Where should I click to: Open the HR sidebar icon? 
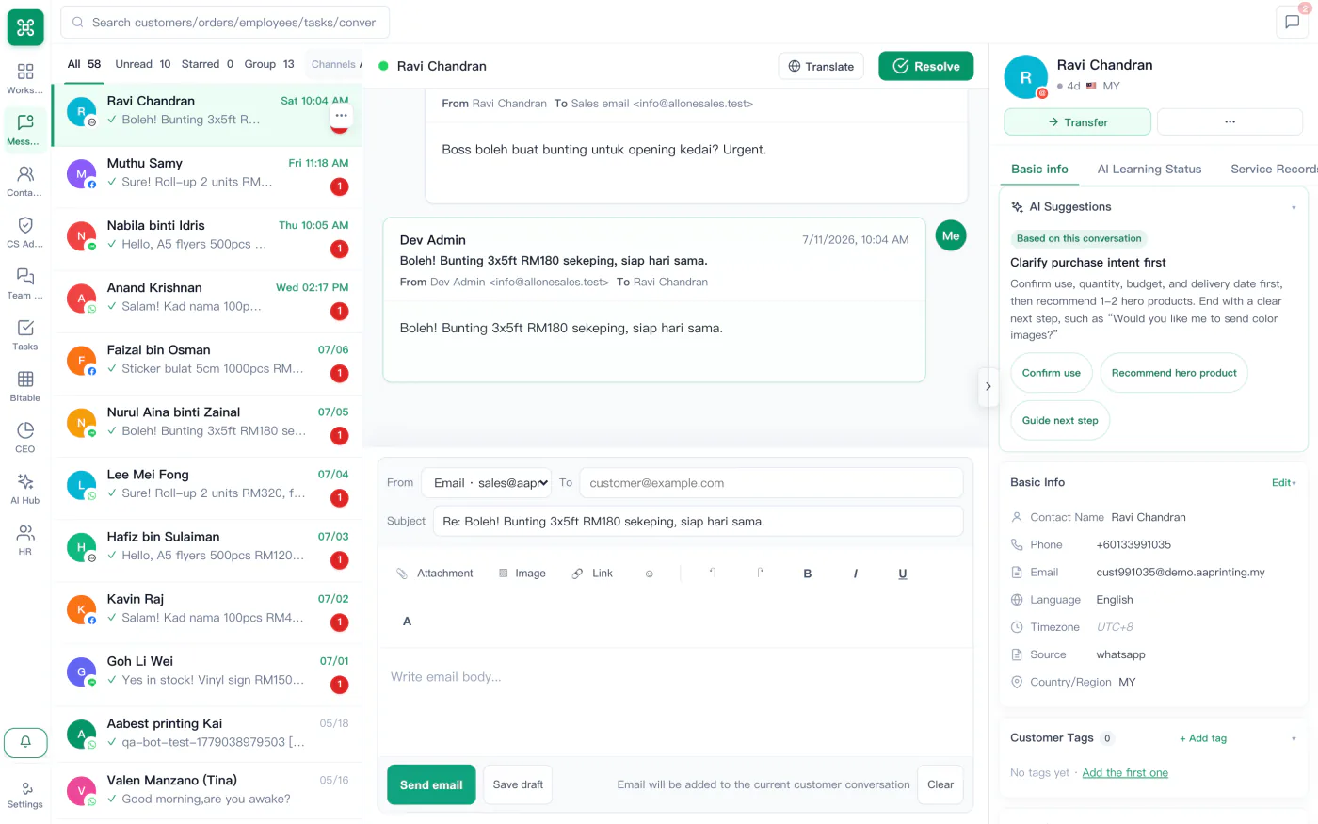click(25, 540)
